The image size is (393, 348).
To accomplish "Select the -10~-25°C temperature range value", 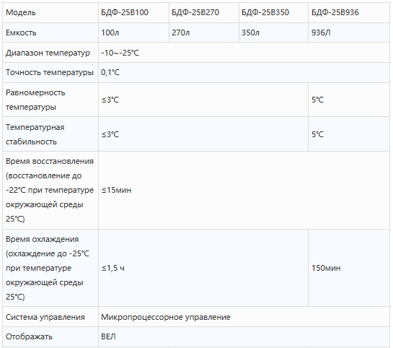I will click(120, 53).
